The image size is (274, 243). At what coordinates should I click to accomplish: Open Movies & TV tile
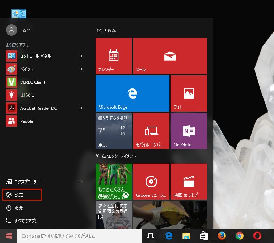point(189,182)
